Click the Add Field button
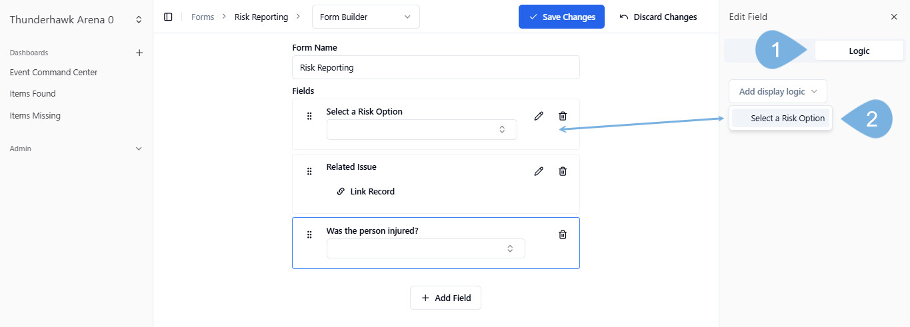 (445, 298)
